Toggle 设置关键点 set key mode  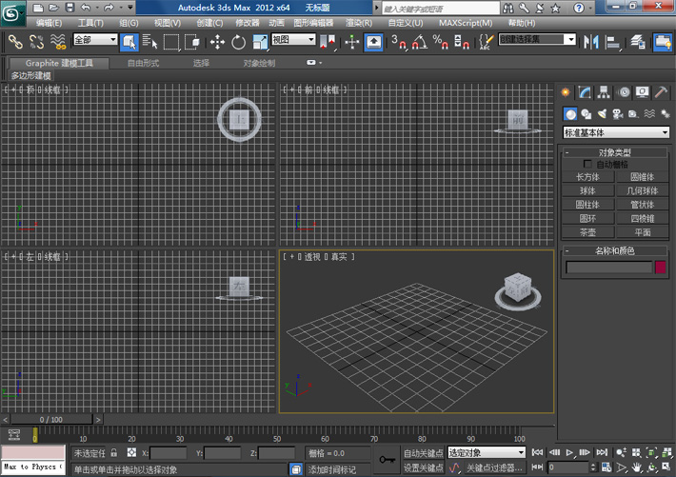tap(423, 467)
